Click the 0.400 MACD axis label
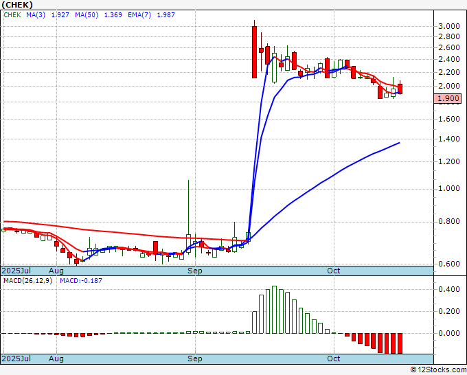Screen dimensions: 467x375 (x=449, y=290)
